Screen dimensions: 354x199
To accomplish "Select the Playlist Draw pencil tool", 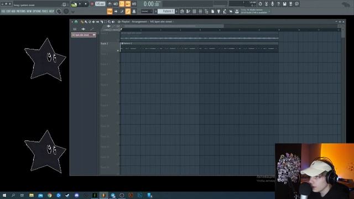I will click(82, 22).
